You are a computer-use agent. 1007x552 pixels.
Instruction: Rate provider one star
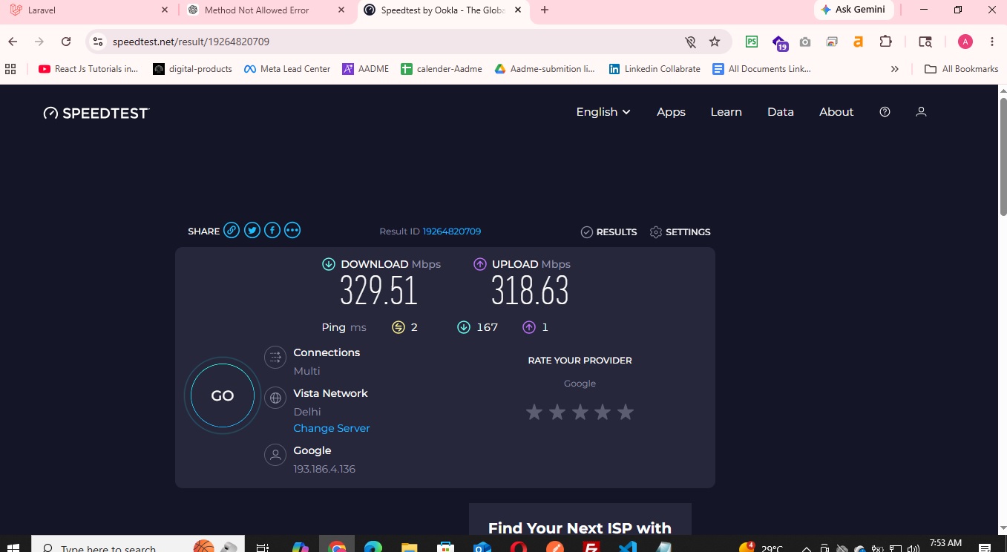pyautogui.click(x=534, y=412)
